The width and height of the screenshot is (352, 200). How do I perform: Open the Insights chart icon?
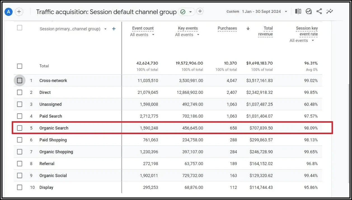click(x=309, y=11)
